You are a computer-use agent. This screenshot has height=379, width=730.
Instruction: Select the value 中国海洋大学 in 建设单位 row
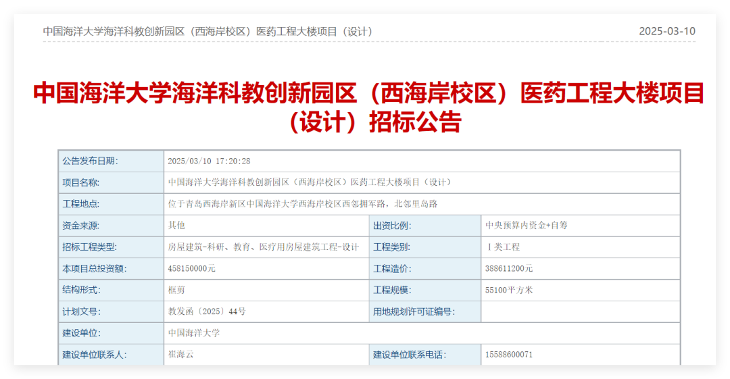pos(194,333)
